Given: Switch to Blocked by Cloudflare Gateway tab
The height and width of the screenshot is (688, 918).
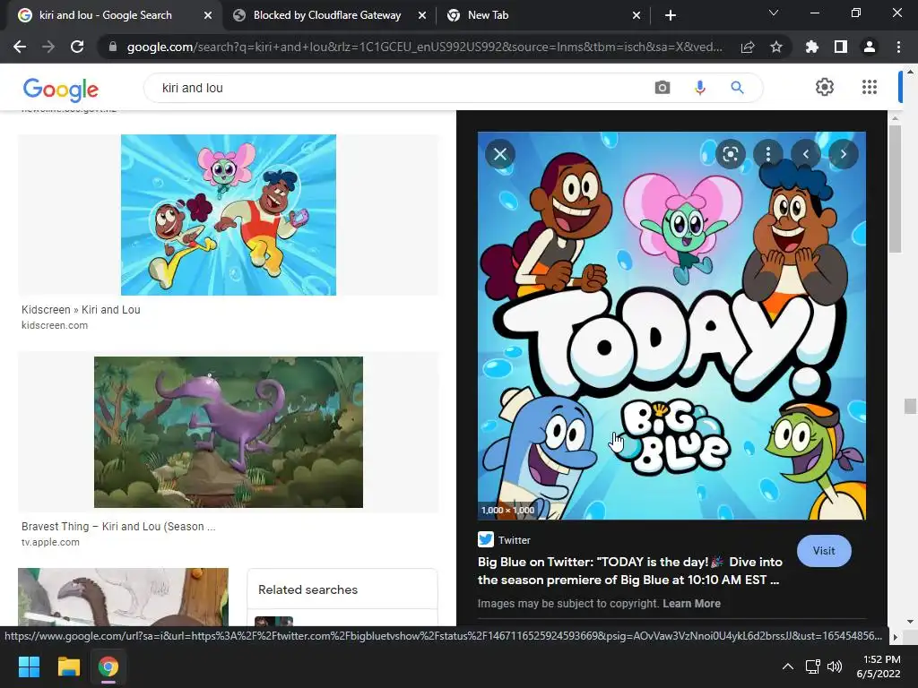Looking at the screenshot, I should 326,15.
